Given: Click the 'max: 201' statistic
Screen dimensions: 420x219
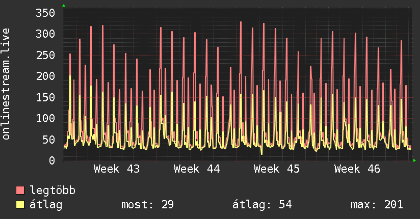Looking at the screenshot, I should pos(377,205).
